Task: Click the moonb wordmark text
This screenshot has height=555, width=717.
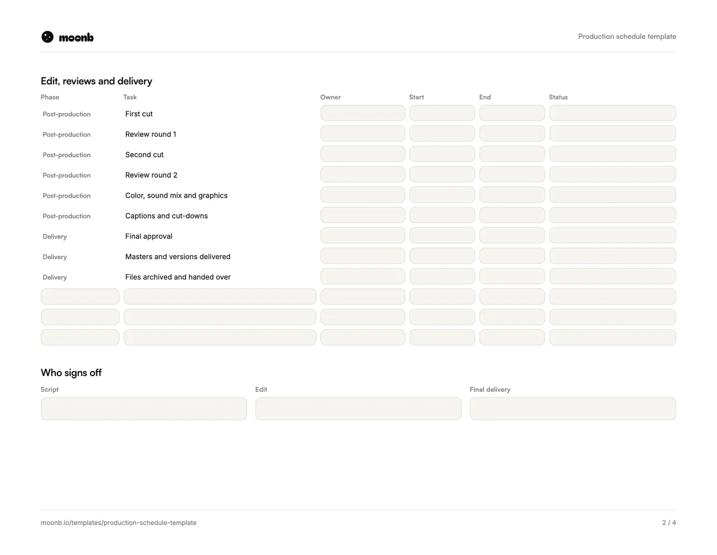Action: tap(76, 38)
